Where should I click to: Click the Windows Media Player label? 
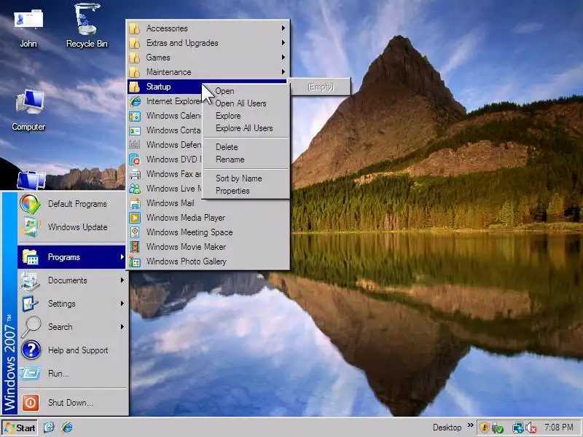coord(186,218)
